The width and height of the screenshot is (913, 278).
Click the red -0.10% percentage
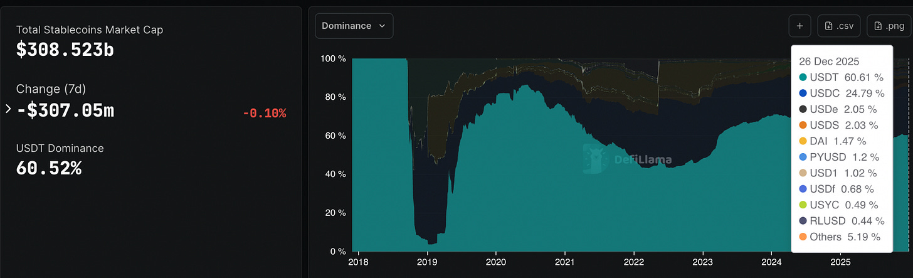[x=264, y=114]
